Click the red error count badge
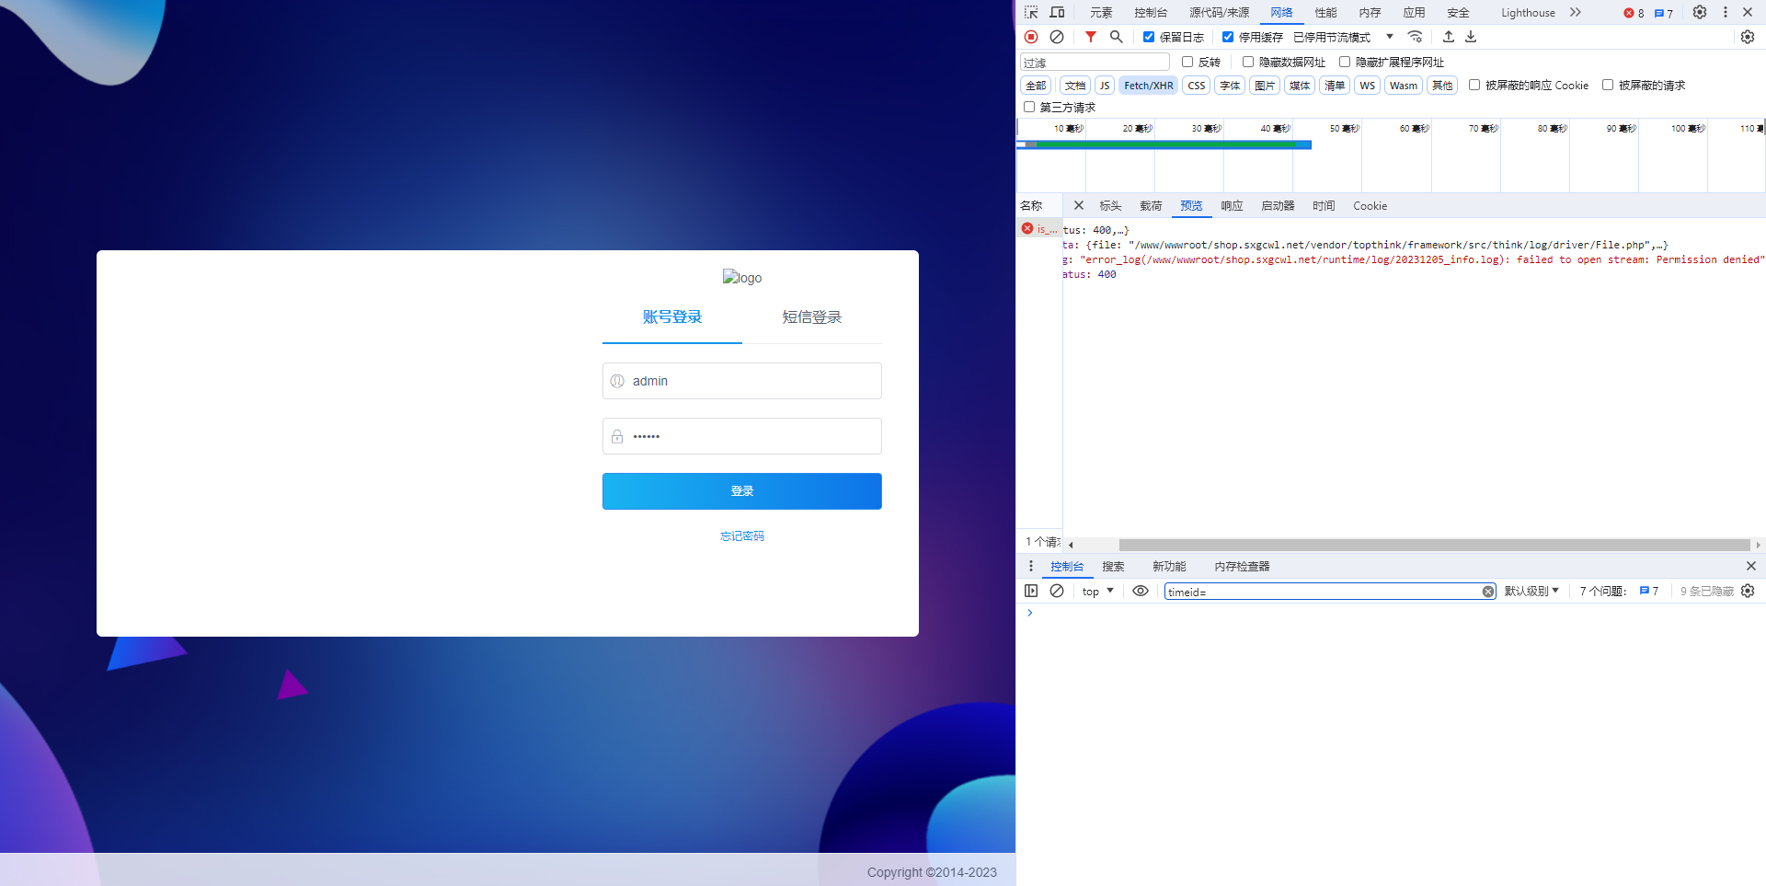 coord(1634,13)
